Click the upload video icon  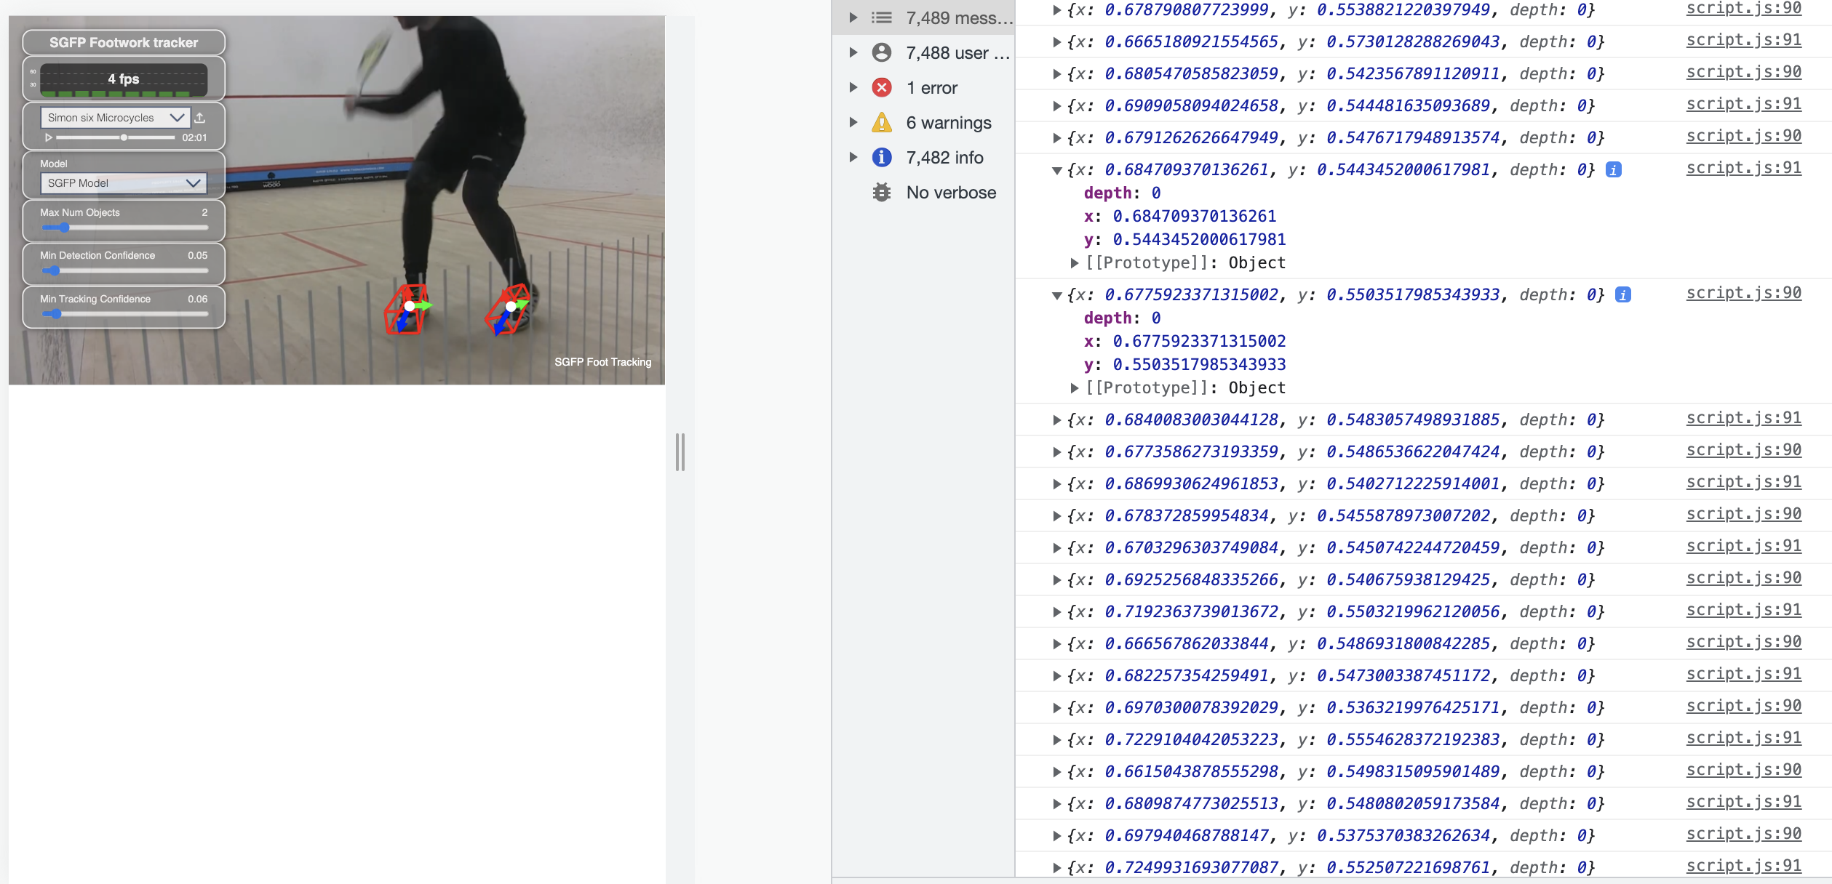tap(200, 117)
